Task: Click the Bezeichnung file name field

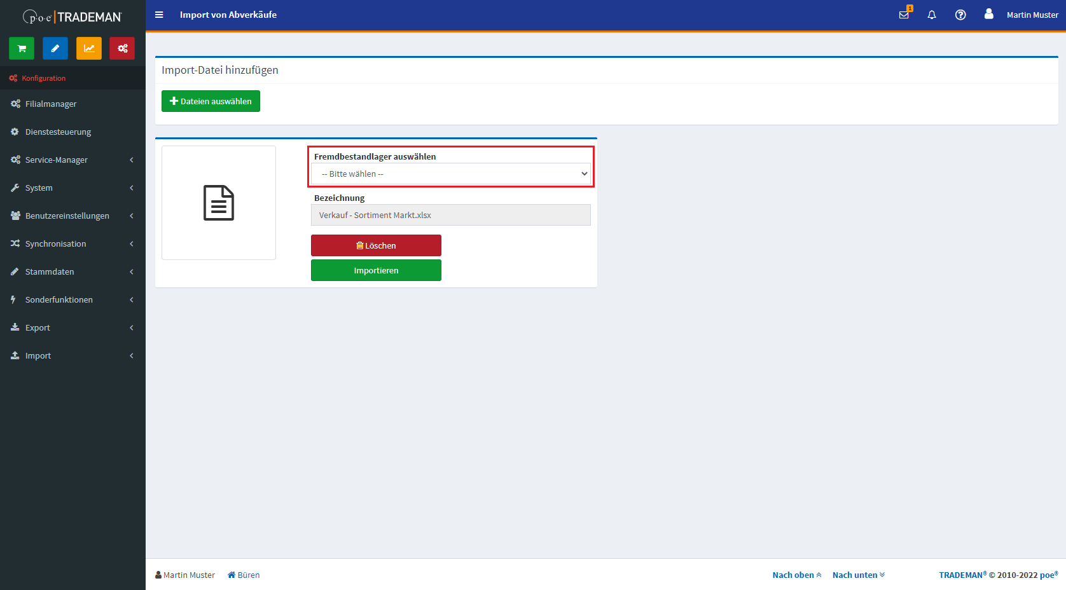Action: [x=451, y=216]
